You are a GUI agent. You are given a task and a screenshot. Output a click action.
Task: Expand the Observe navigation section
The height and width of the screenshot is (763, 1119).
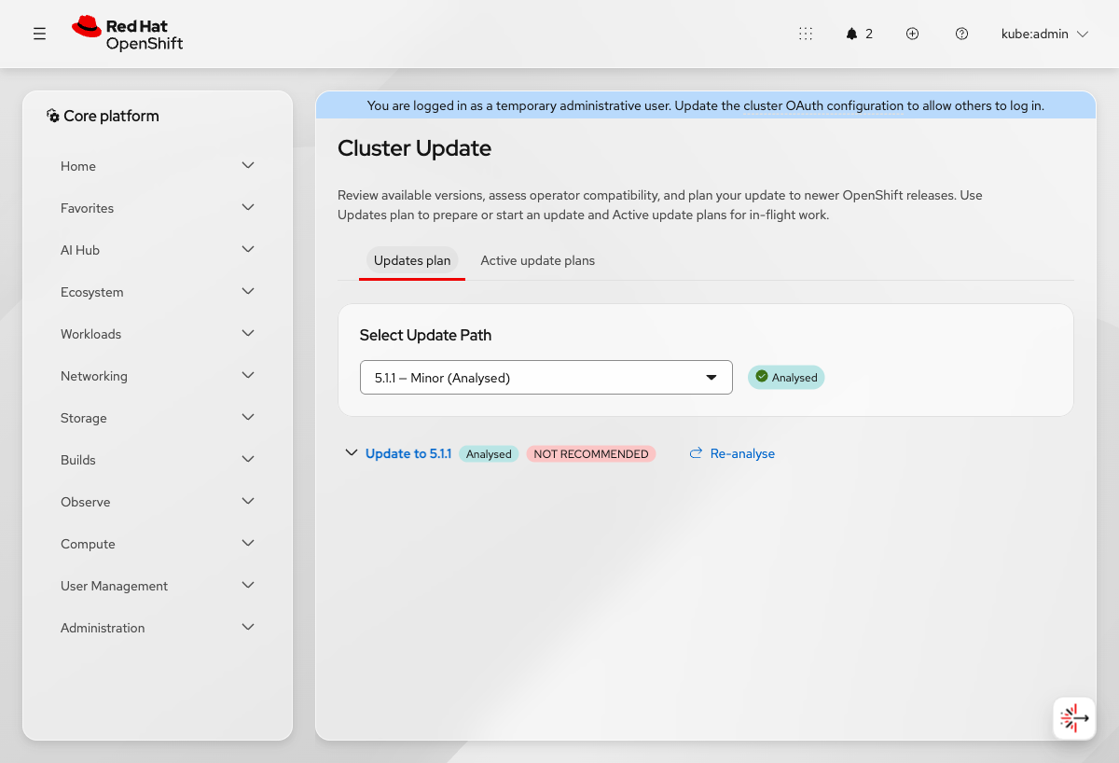coord(158,502)
